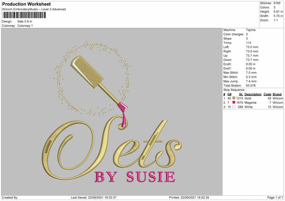Click the Stitches value '9185'

click(277, 3)
